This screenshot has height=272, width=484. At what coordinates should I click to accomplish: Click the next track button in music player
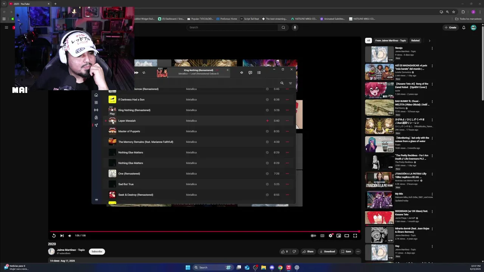point(136,73)
